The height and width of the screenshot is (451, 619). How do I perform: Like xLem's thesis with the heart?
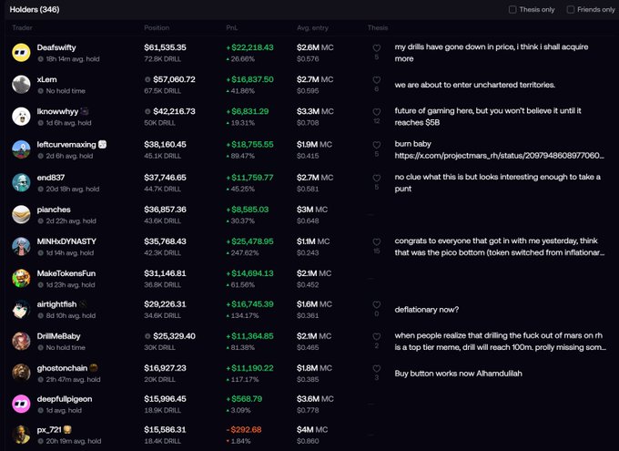(377, 80)
